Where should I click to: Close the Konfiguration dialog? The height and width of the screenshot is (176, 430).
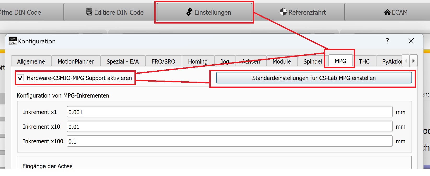411,41
